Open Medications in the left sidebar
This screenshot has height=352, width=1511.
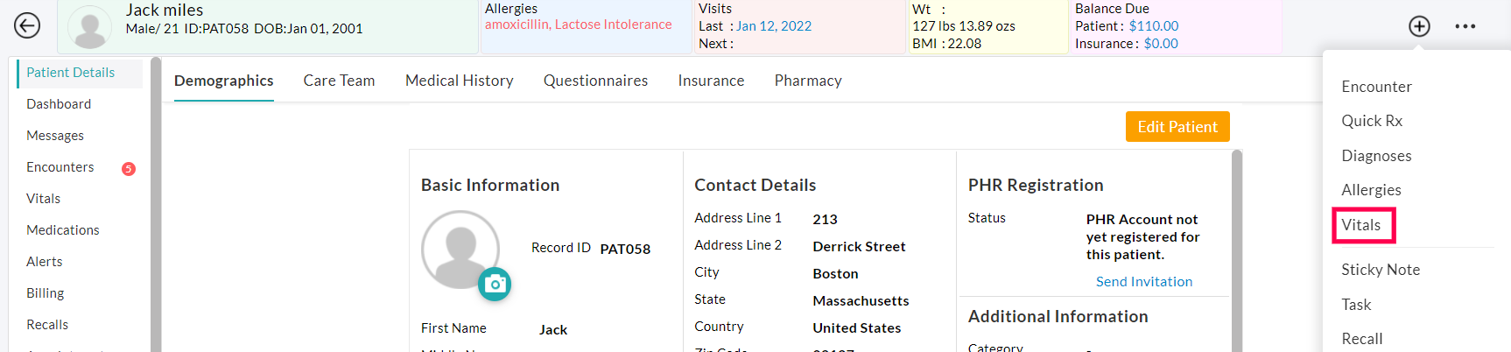[63, 230]
